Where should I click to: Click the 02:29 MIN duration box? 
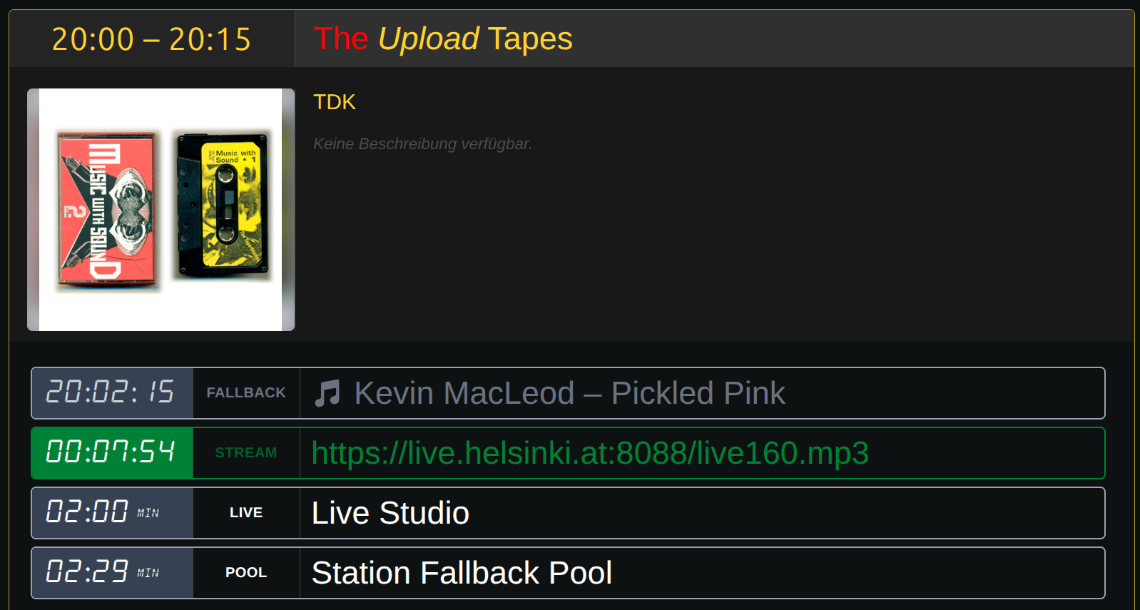112,573
